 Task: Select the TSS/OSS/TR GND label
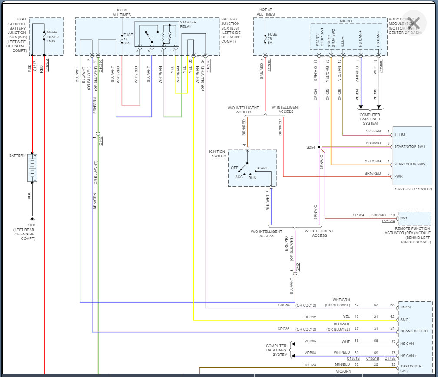411,368
